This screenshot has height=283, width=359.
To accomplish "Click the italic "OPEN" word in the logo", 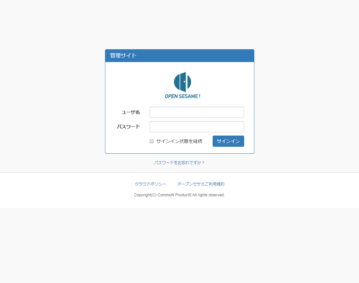I will [x=171, y=96].
